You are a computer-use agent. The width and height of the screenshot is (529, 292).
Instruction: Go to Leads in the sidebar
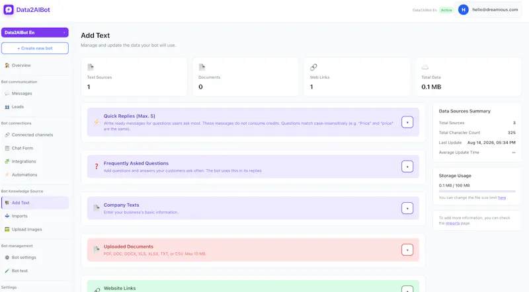point(35,107)
